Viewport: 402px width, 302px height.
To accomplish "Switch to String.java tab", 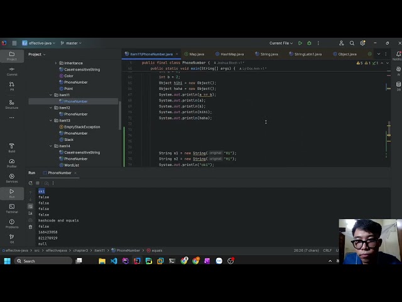I will tap(266, 54).
